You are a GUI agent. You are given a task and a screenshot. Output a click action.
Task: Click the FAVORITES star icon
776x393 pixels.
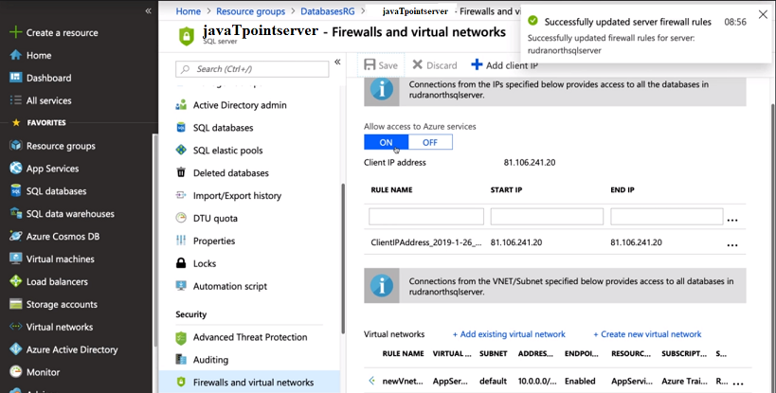(x=16, y=122)
